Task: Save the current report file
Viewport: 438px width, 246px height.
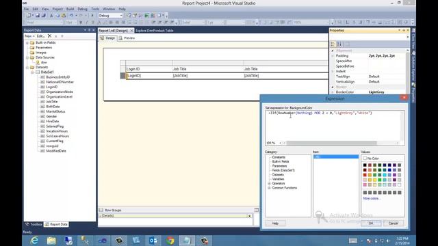Action: pos(38,16)
